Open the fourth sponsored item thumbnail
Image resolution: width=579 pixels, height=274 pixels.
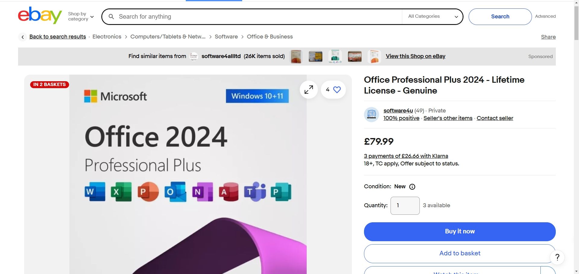click(x=355, y=57)
